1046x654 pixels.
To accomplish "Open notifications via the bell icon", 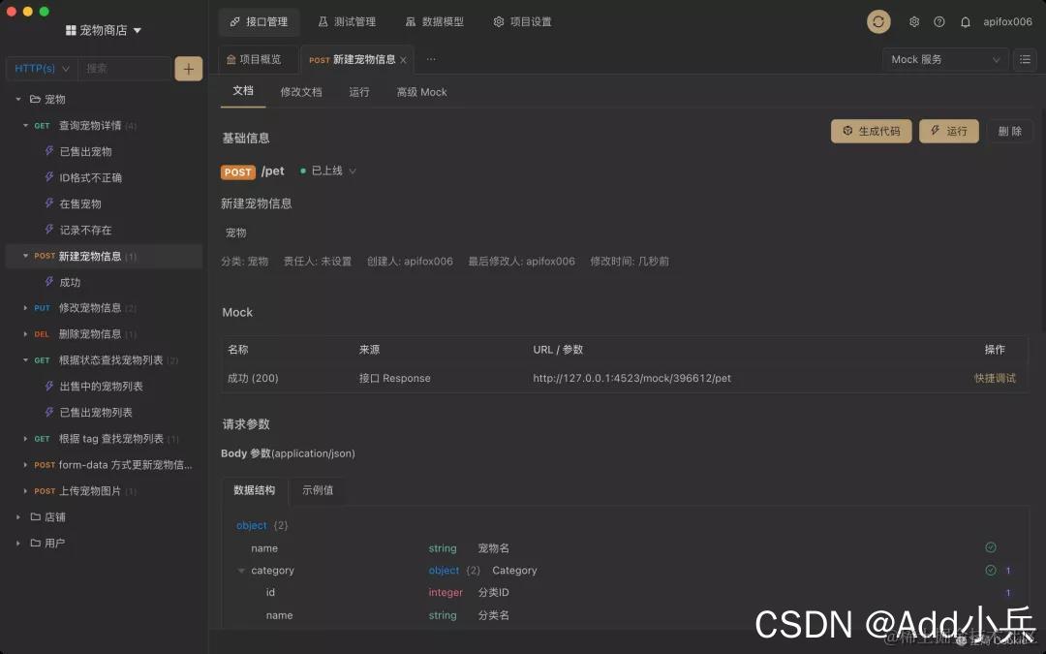I will [964, 20].
